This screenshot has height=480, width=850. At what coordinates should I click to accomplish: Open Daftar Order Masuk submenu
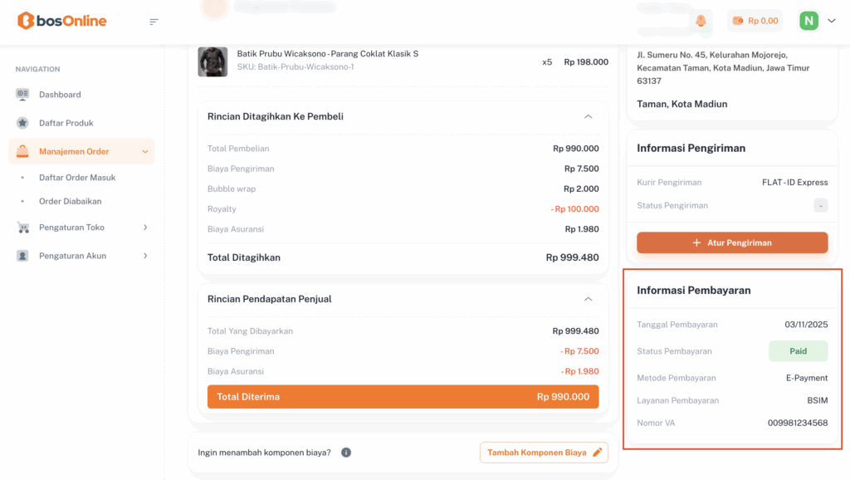[77, 178]
